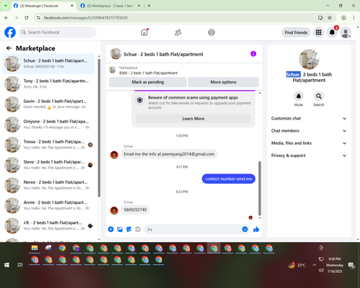Click Schue's avatar beside 5869292740 message
The height and width of the screenshot is (288, 360).
pos(114,210)
